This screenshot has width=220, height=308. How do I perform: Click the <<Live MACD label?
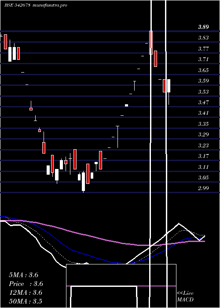click(x=185, y=296)
